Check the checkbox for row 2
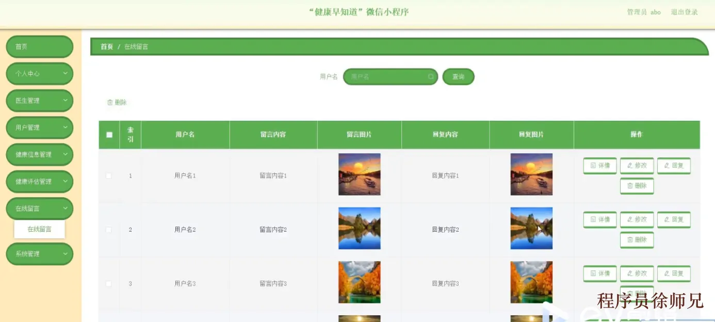715x322 pixels. (x=109, y=230)
